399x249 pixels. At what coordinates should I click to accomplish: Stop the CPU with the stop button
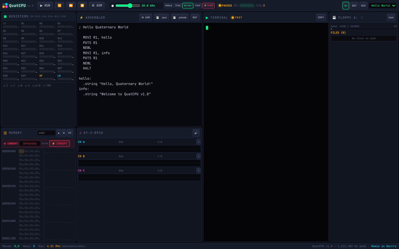82,6
